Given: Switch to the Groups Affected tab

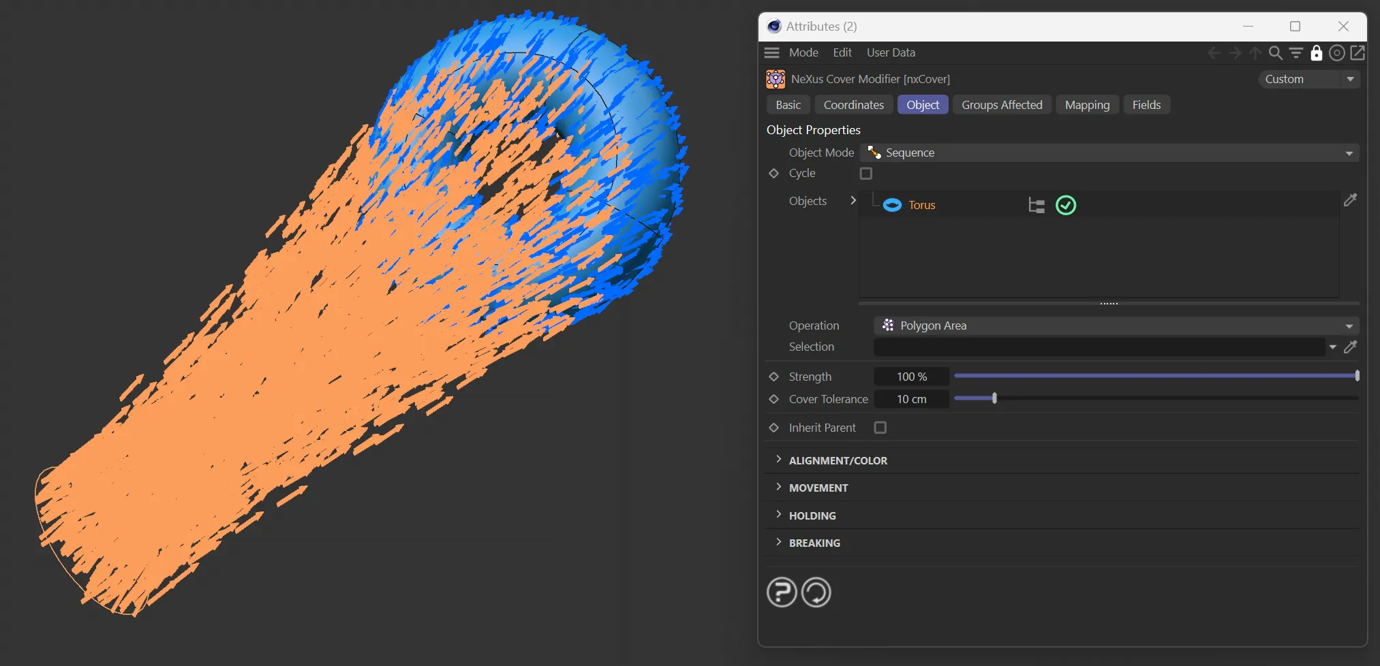Looking at the screenshot, I should coord(1001,105).
